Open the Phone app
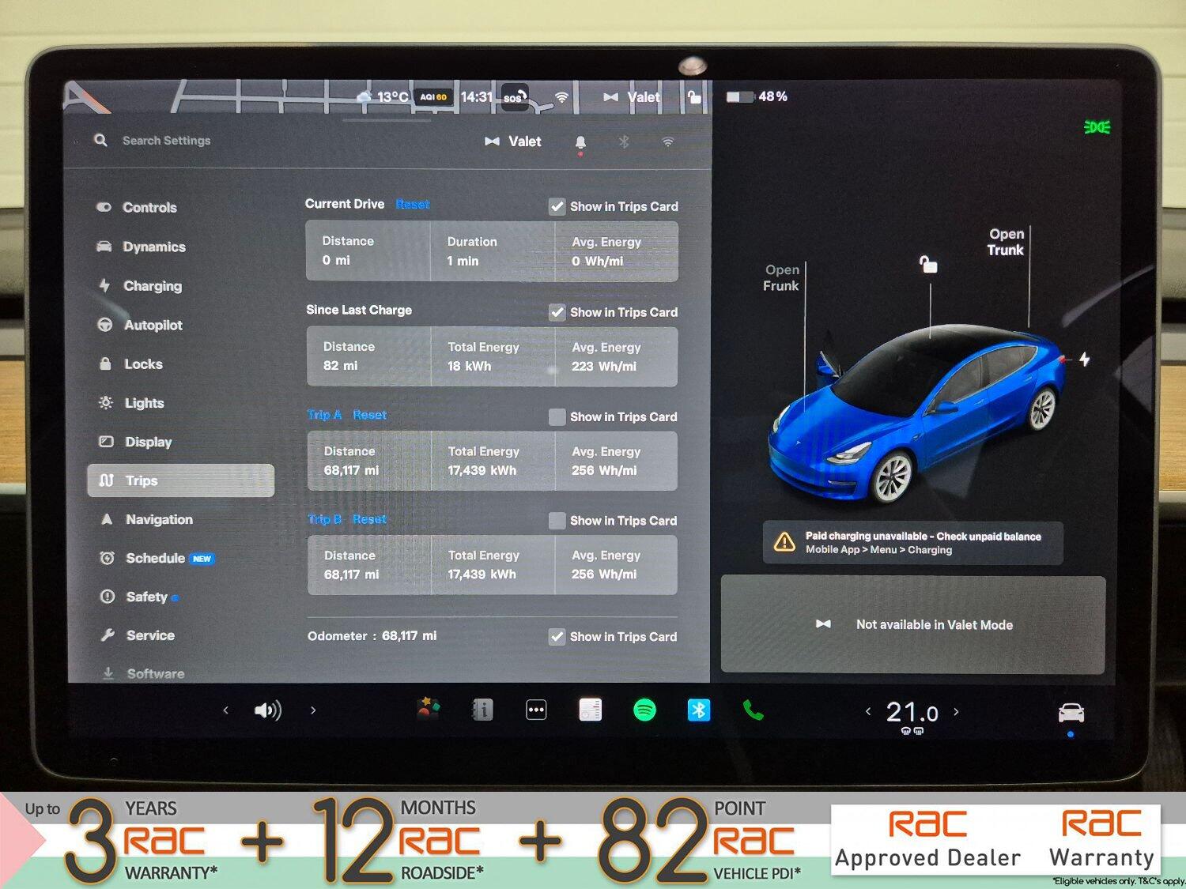The height and width of the screenshot is (889, 1186). [x=753, y=710]
